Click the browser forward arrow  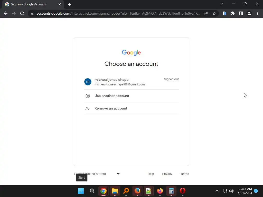pos(14,13)
